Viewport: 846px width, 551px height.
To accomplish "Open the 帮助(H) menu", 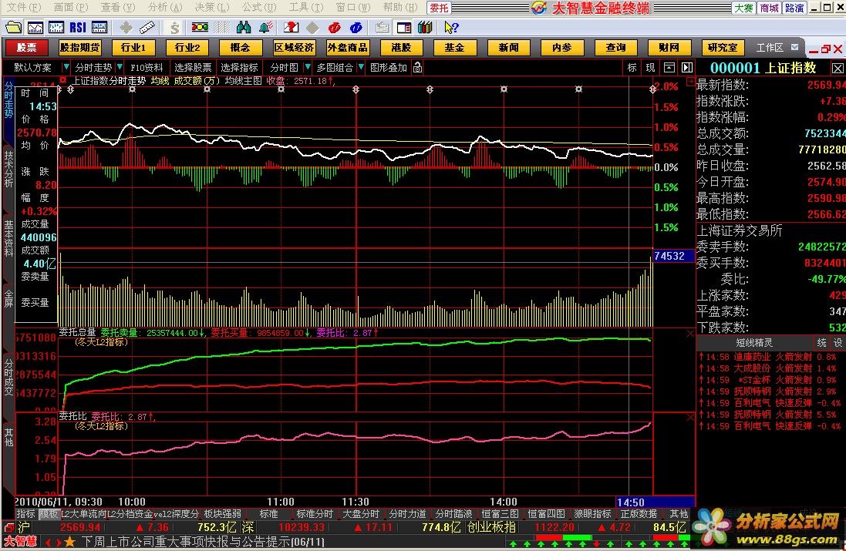I will point(400,8).
